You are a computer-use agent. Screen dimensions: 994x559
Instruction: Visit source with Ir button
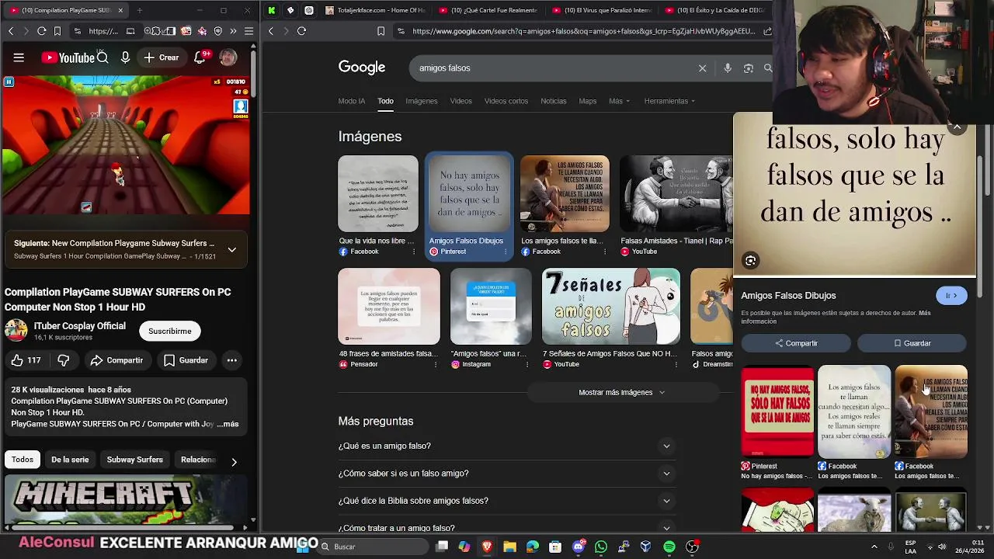(951, 296)
